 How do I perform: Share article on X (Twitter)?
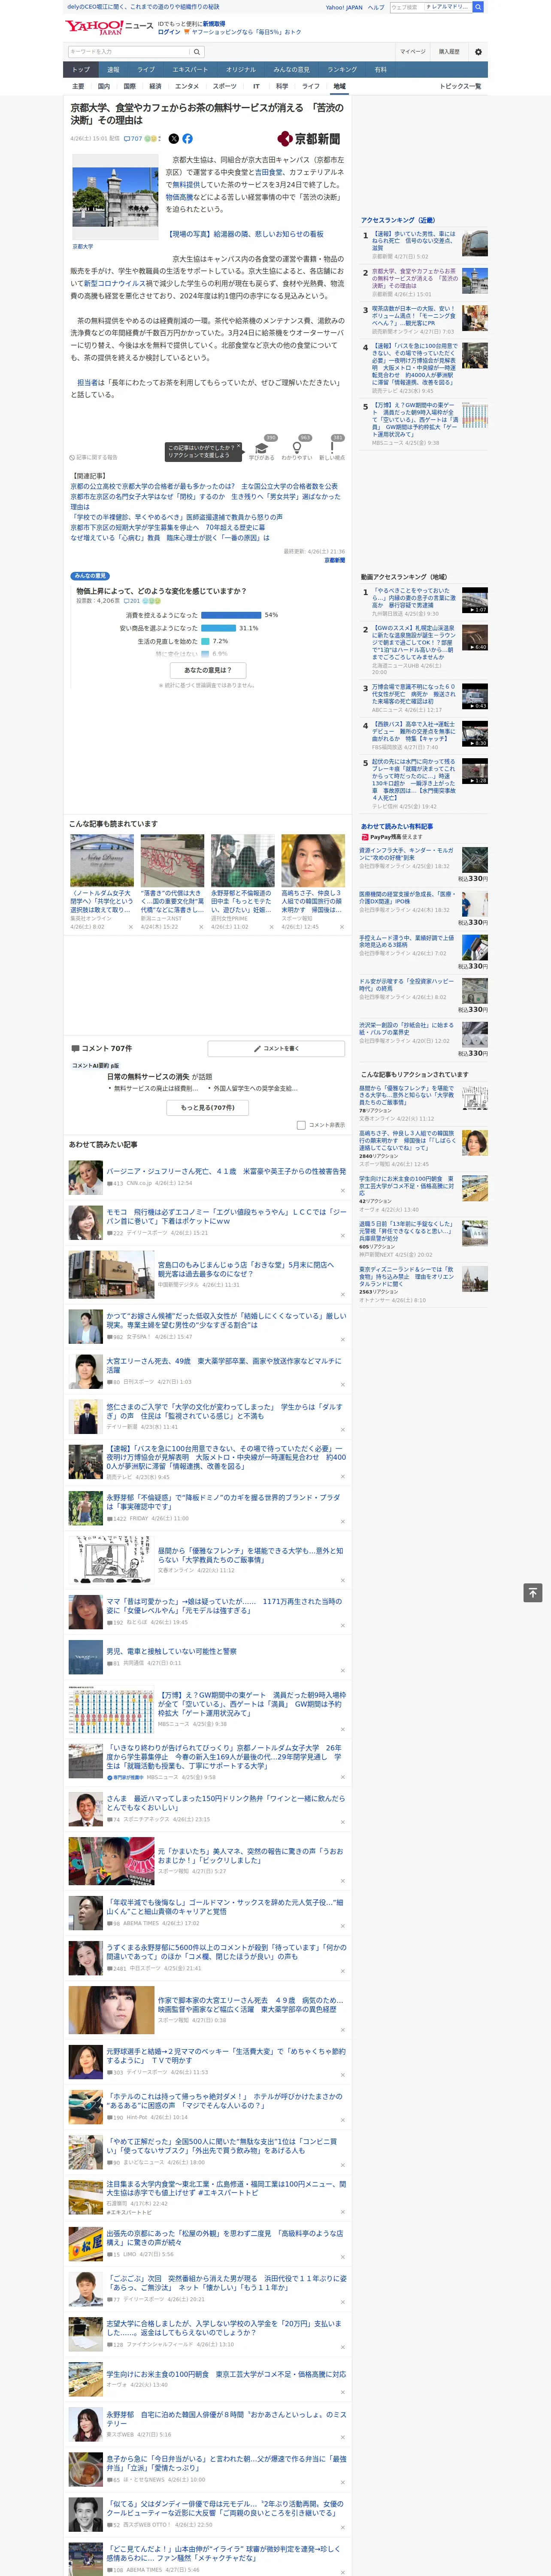173,139
